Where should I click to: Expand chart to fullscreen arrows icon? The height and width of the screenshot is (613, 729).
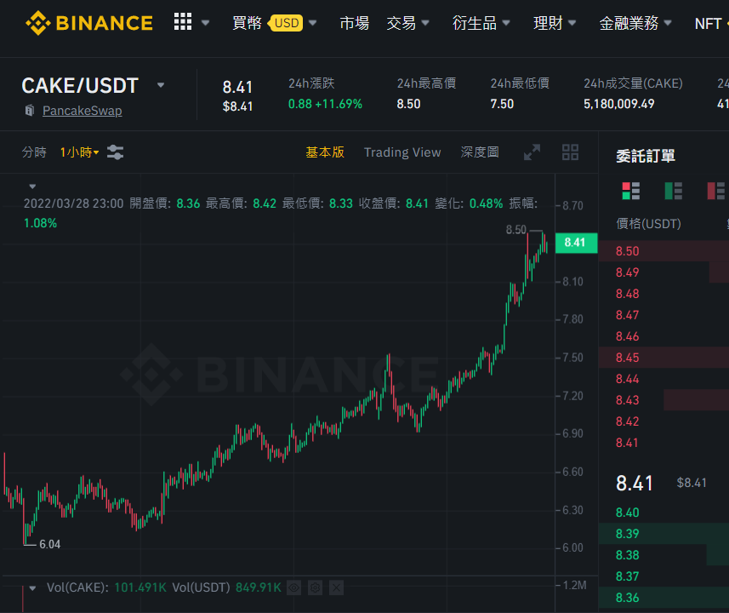tap(532, 152)
